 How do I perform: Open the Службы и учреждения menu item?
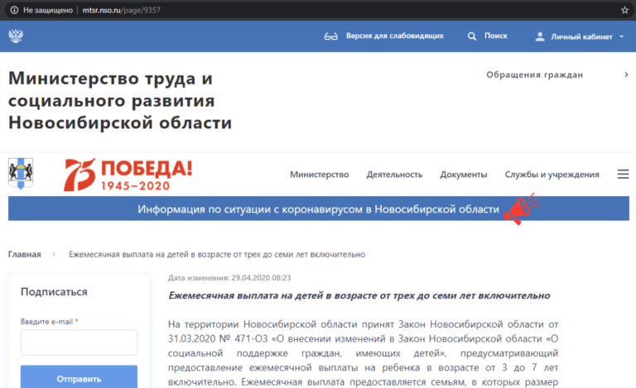point(552,175)
